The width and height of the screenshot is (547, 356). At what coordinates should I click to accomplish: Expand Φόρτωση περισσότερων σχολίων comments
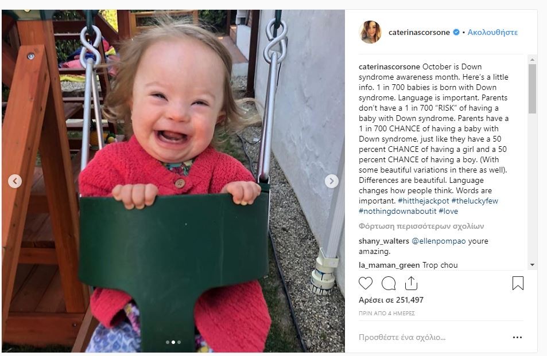pos(421,226)
